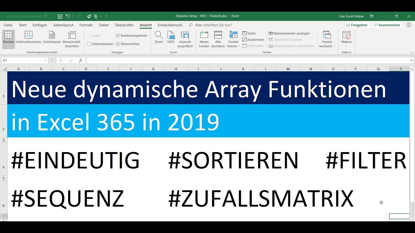Disable the Überschriften checkbox
Screen dimensions: 415x233
118,43
